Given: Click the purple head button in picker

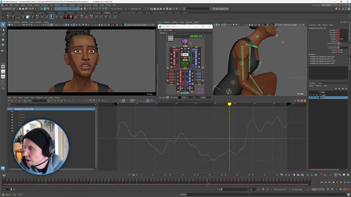Looking at the screenshot, I should [x=185, y=41].
